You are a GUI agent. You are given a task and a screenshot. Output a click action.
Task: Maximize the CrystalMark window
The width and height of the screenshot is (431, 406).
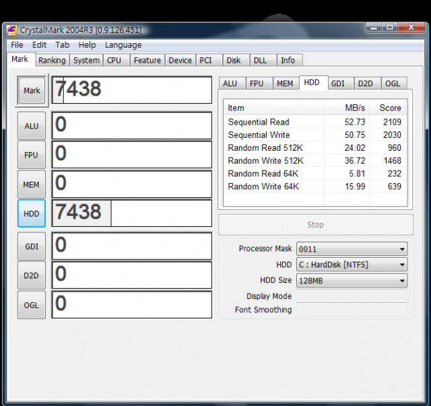[x=389, y=28]
